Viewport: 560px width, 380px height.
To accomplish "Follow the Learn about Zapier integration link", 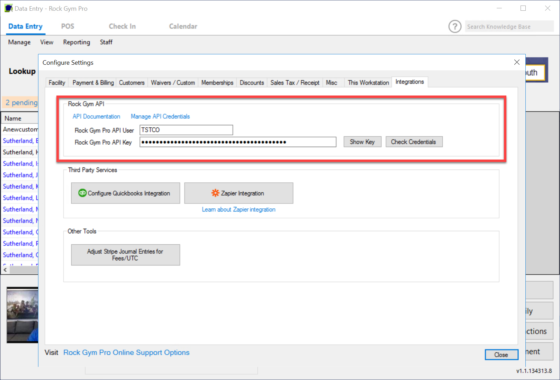I will [x=239, y=210].
